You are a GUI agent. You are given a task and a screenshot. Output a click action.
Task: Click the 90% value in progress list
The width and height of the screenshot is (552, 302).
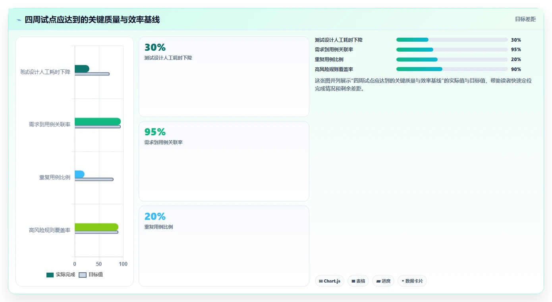tap(516, 69)
